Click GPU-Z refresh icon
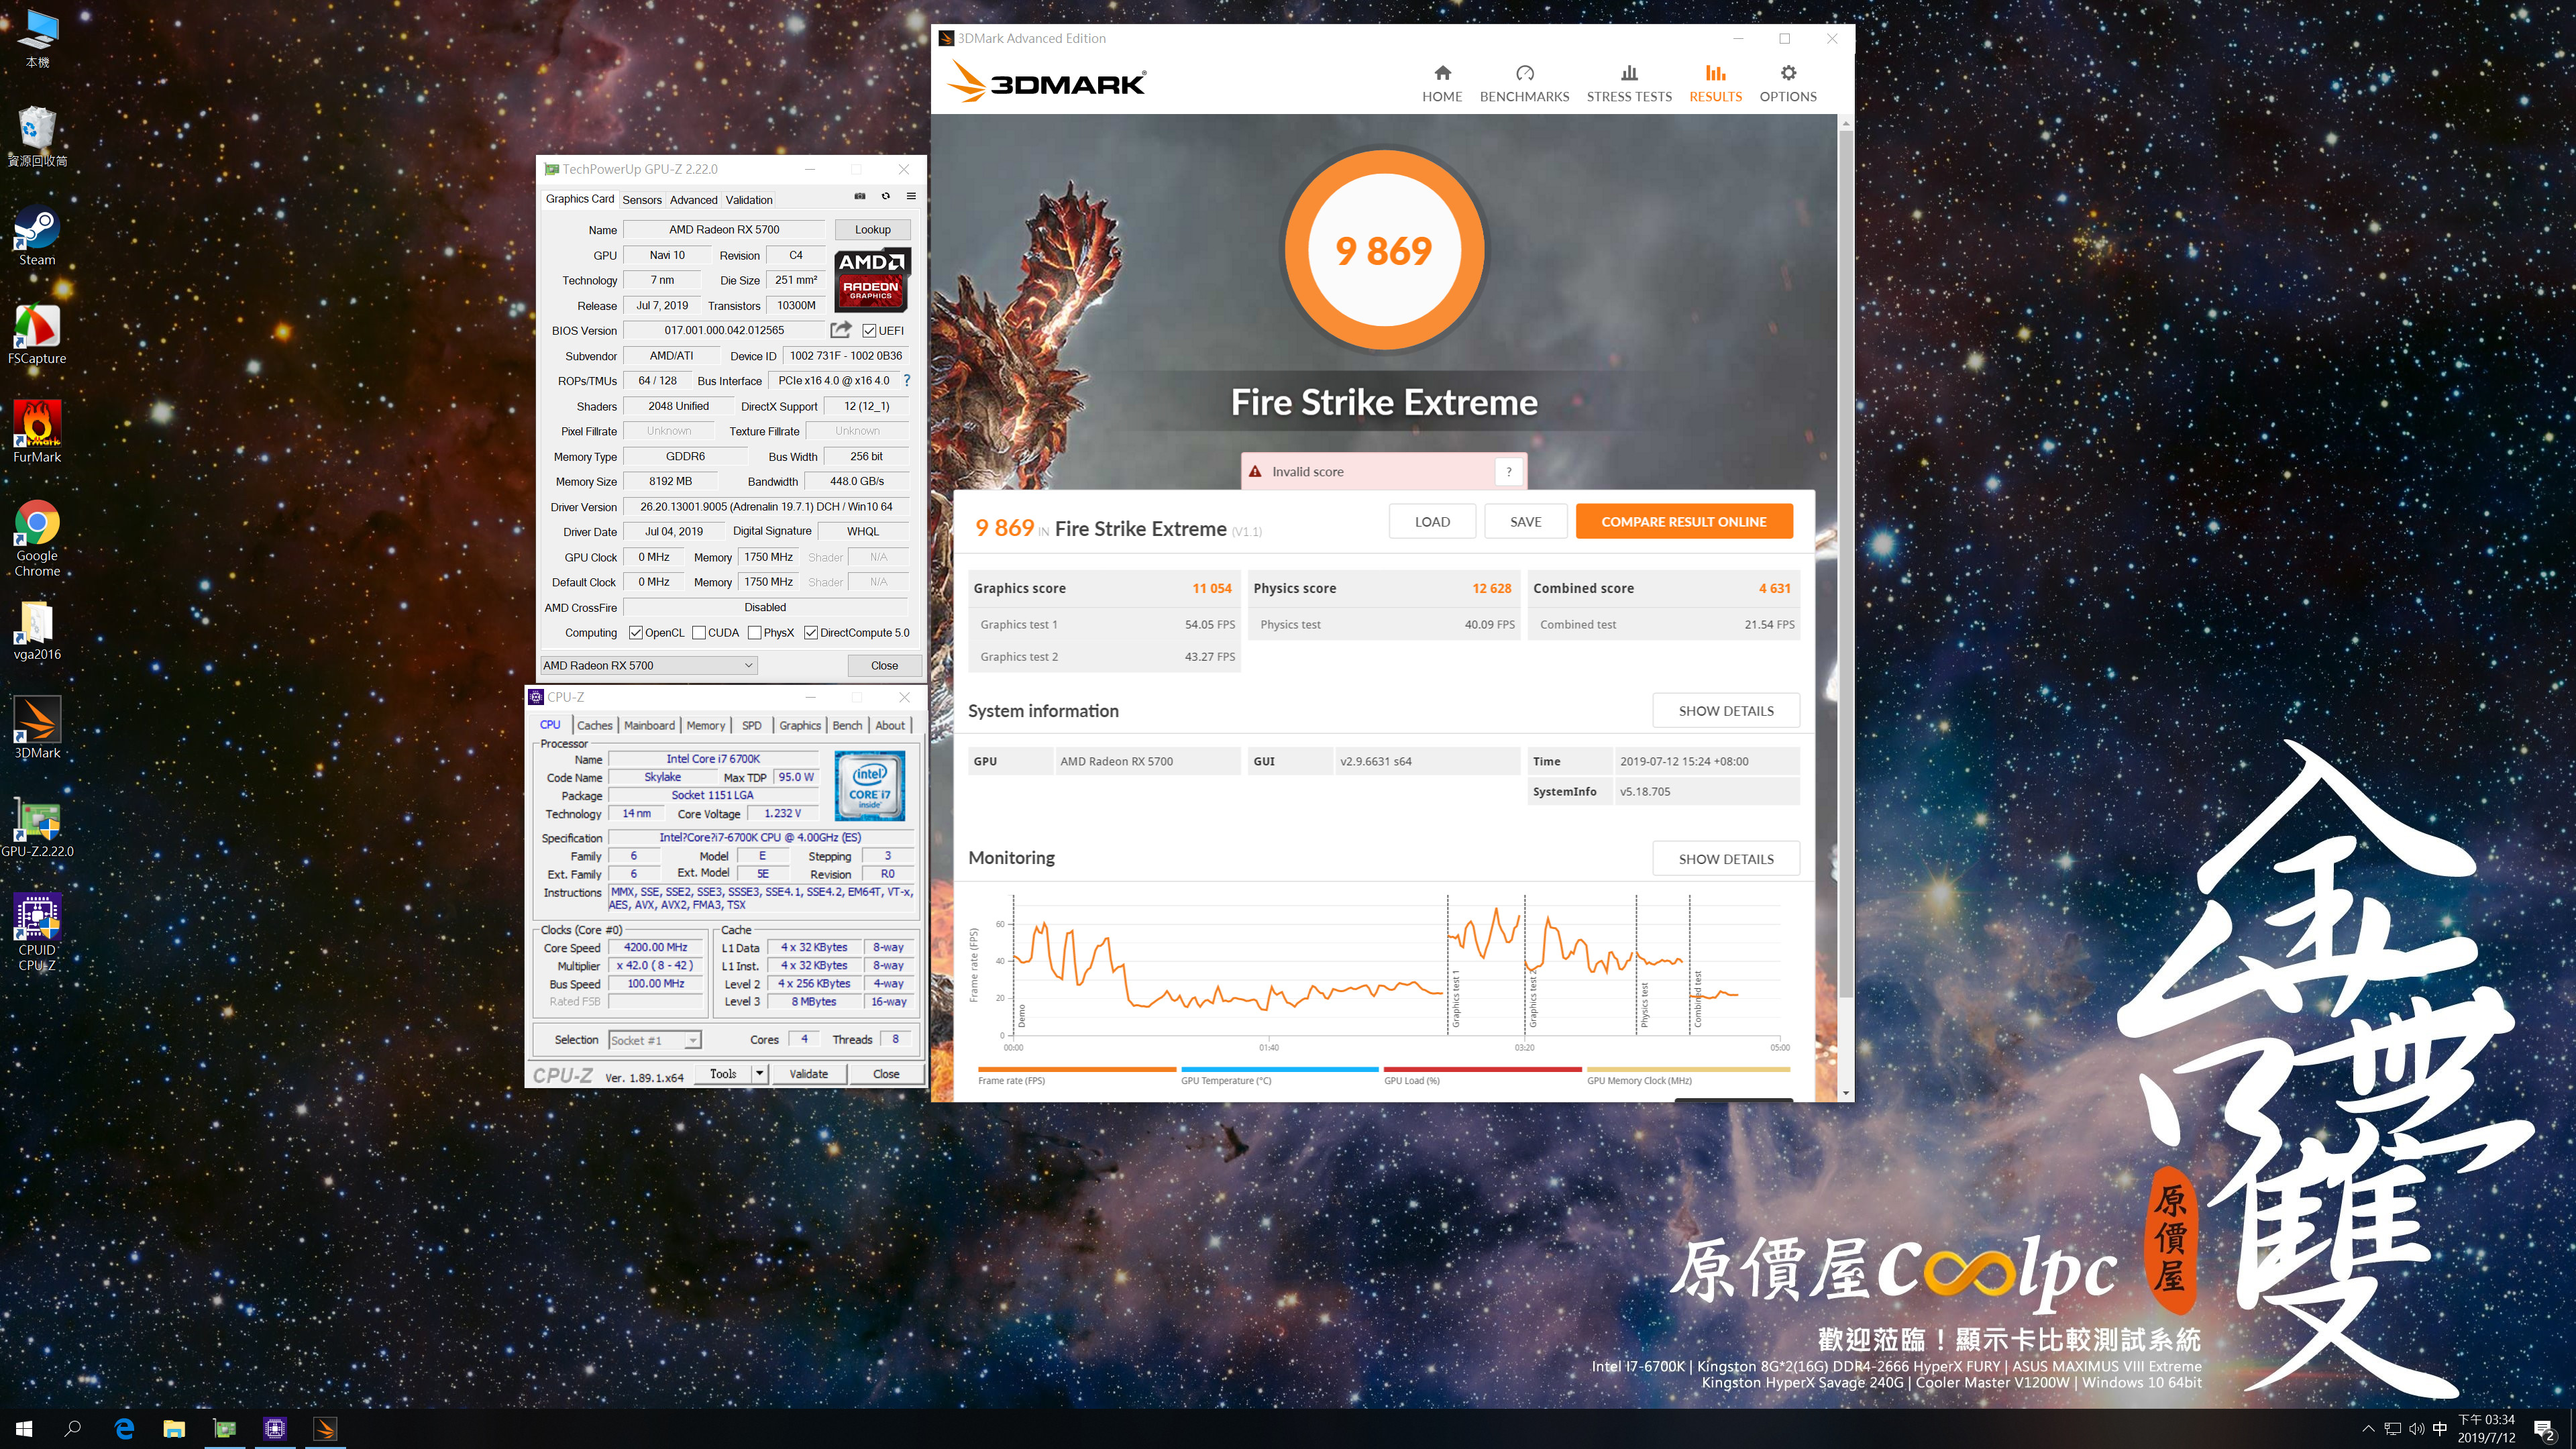This screenshot has width=2576, height=1449. click(x=885, y=196)
